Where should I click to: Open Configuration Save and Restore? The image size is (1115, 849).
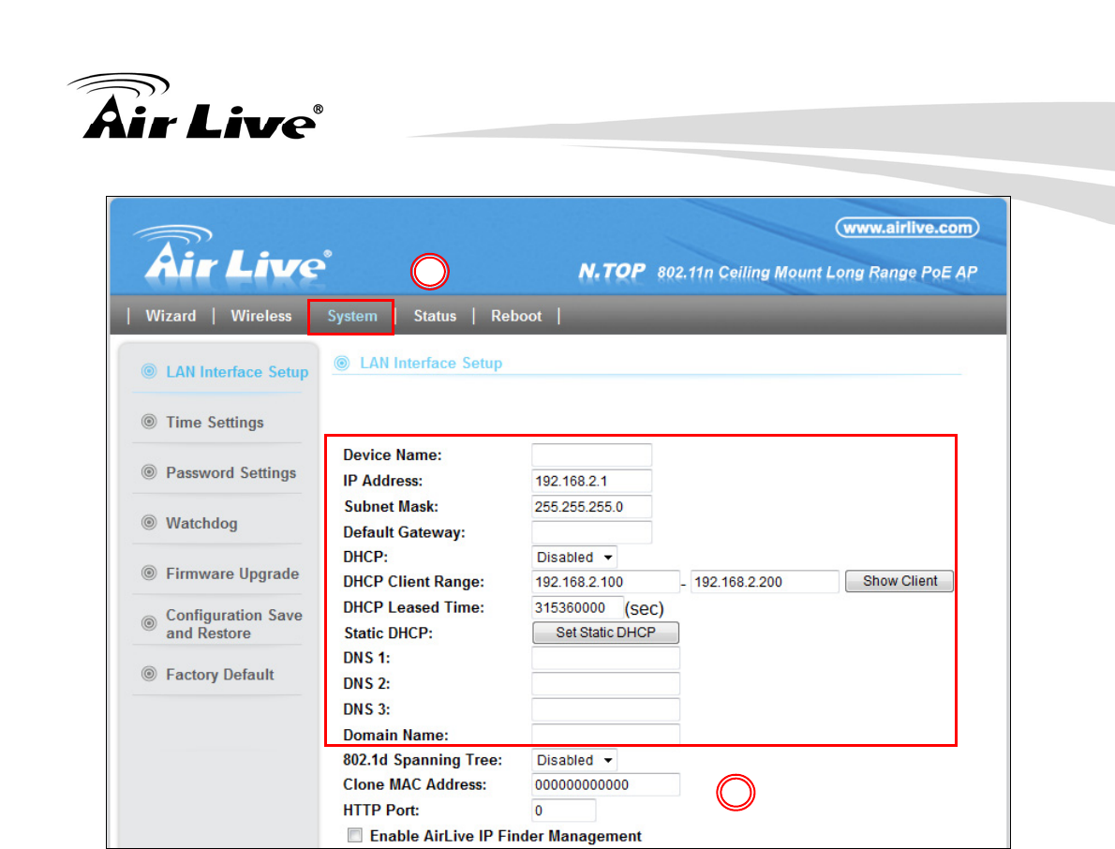234,623
